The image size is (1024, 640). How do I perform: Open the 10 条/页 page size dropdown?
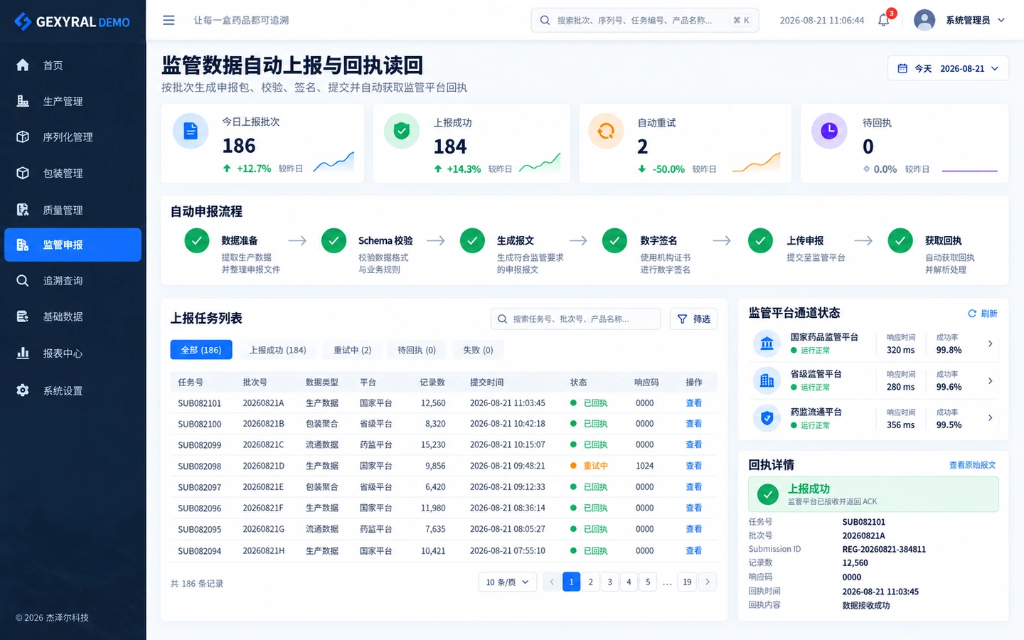(x=508, y=582)
